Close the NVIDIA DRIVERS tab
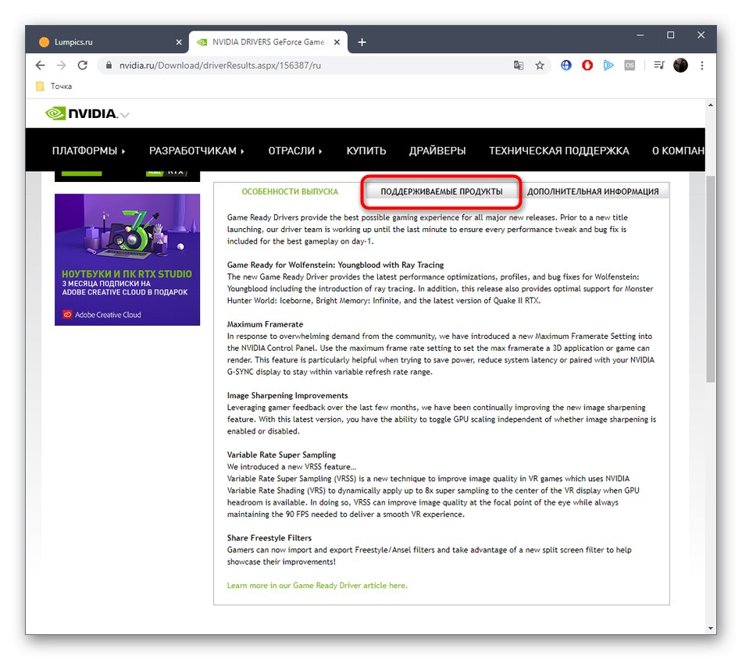This screenshot has height=660, width=742. pos(337,42)
